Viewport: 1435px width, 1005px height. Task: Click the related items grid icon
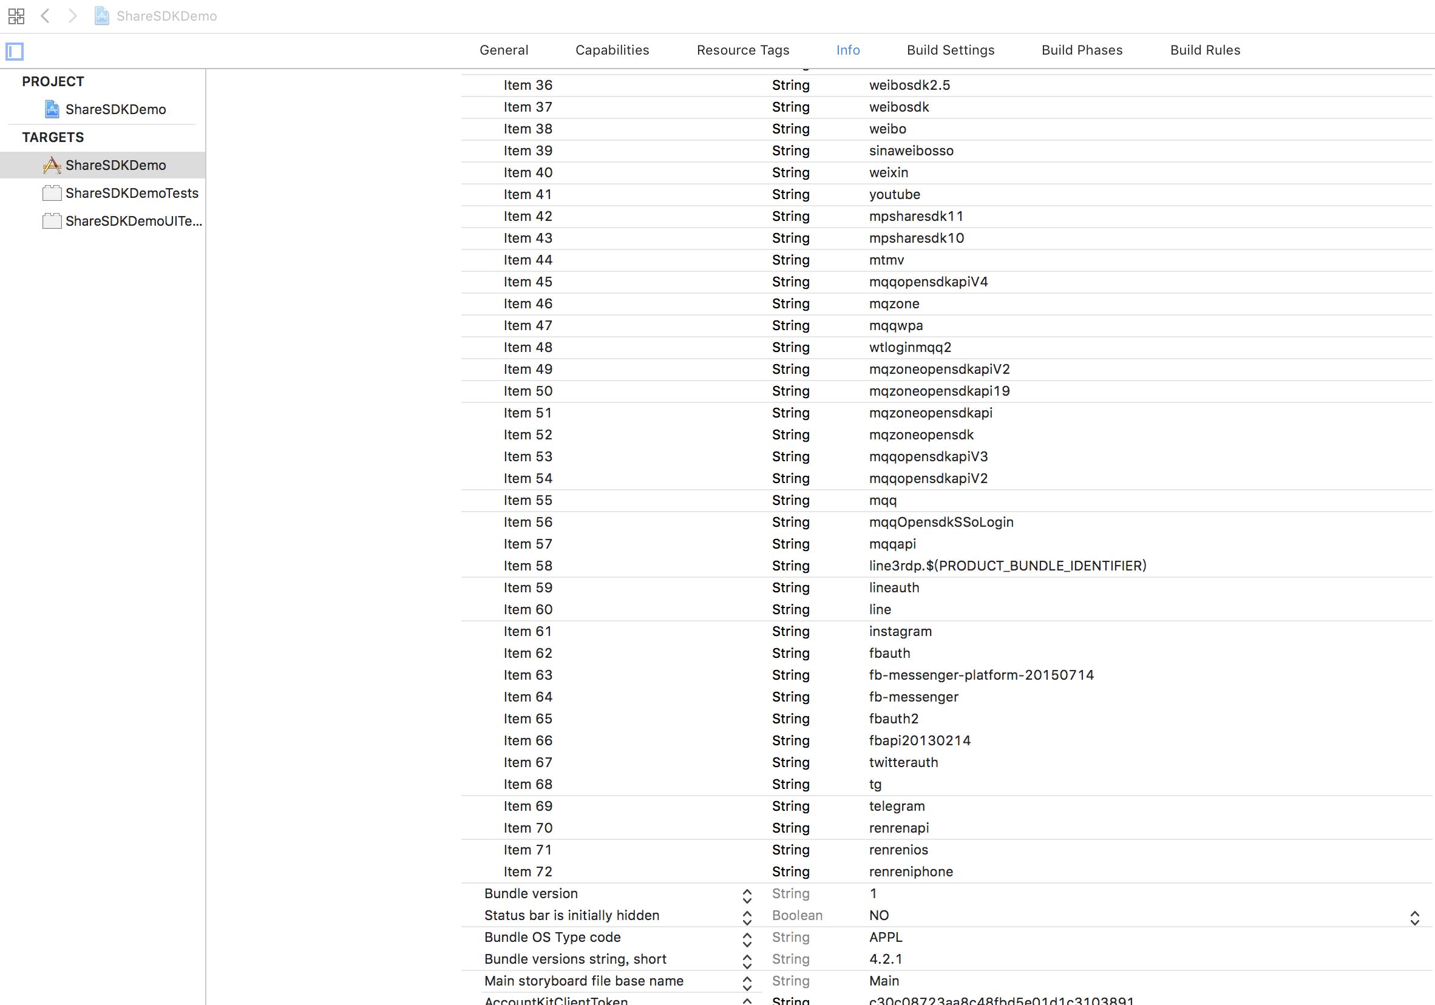[16, 16]
